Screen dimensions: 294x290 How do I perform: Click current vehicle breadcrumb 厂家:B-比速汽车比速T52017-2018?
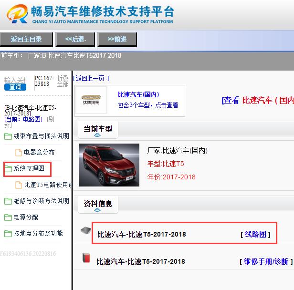coord(74,56)
